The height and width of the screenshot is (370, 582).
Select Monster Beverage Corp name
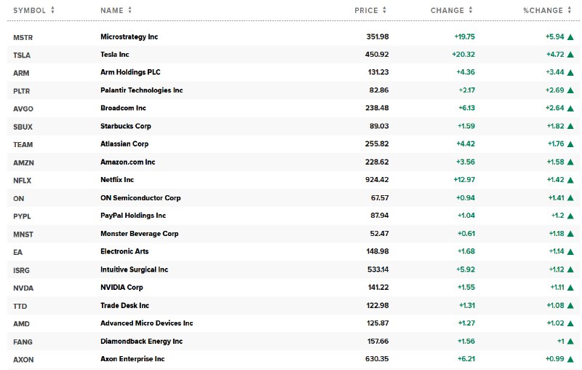[139, 234]
